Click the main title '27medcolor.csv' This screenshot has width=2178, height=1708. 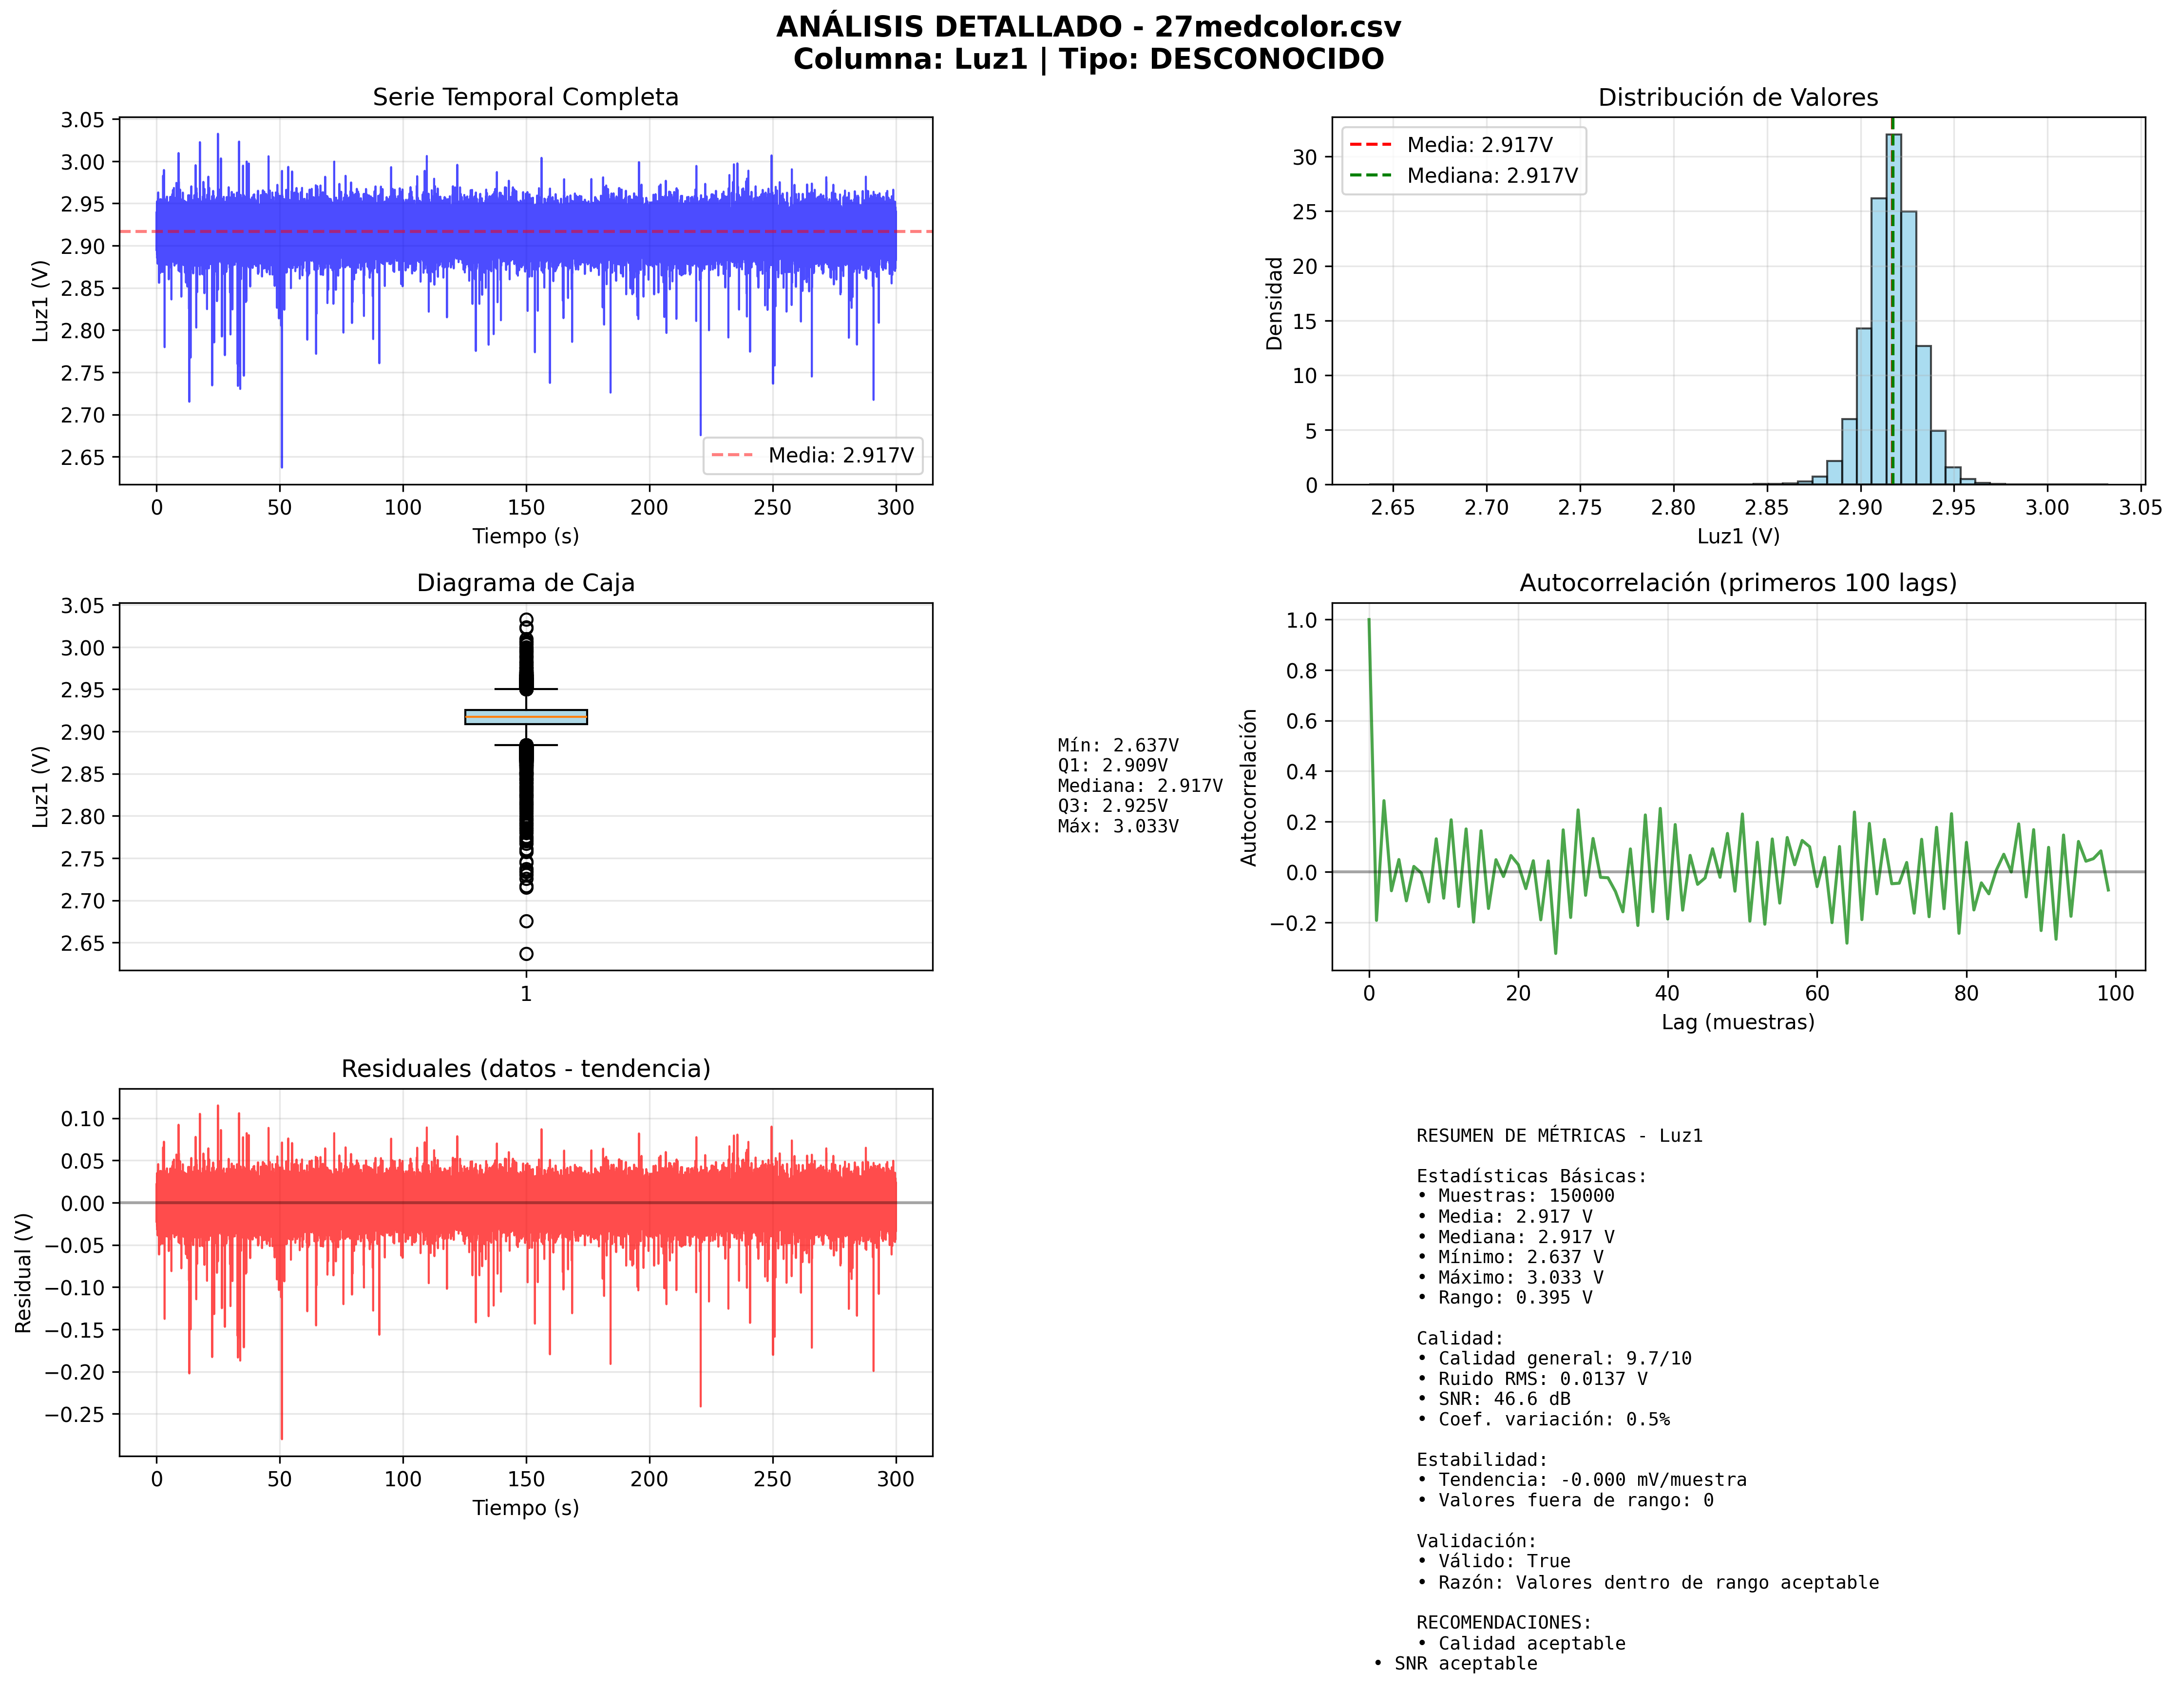click(x=1277, y=27)
